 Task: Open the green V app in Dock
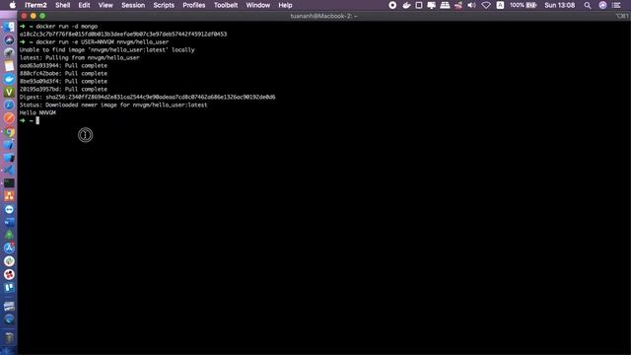[9, 92]
